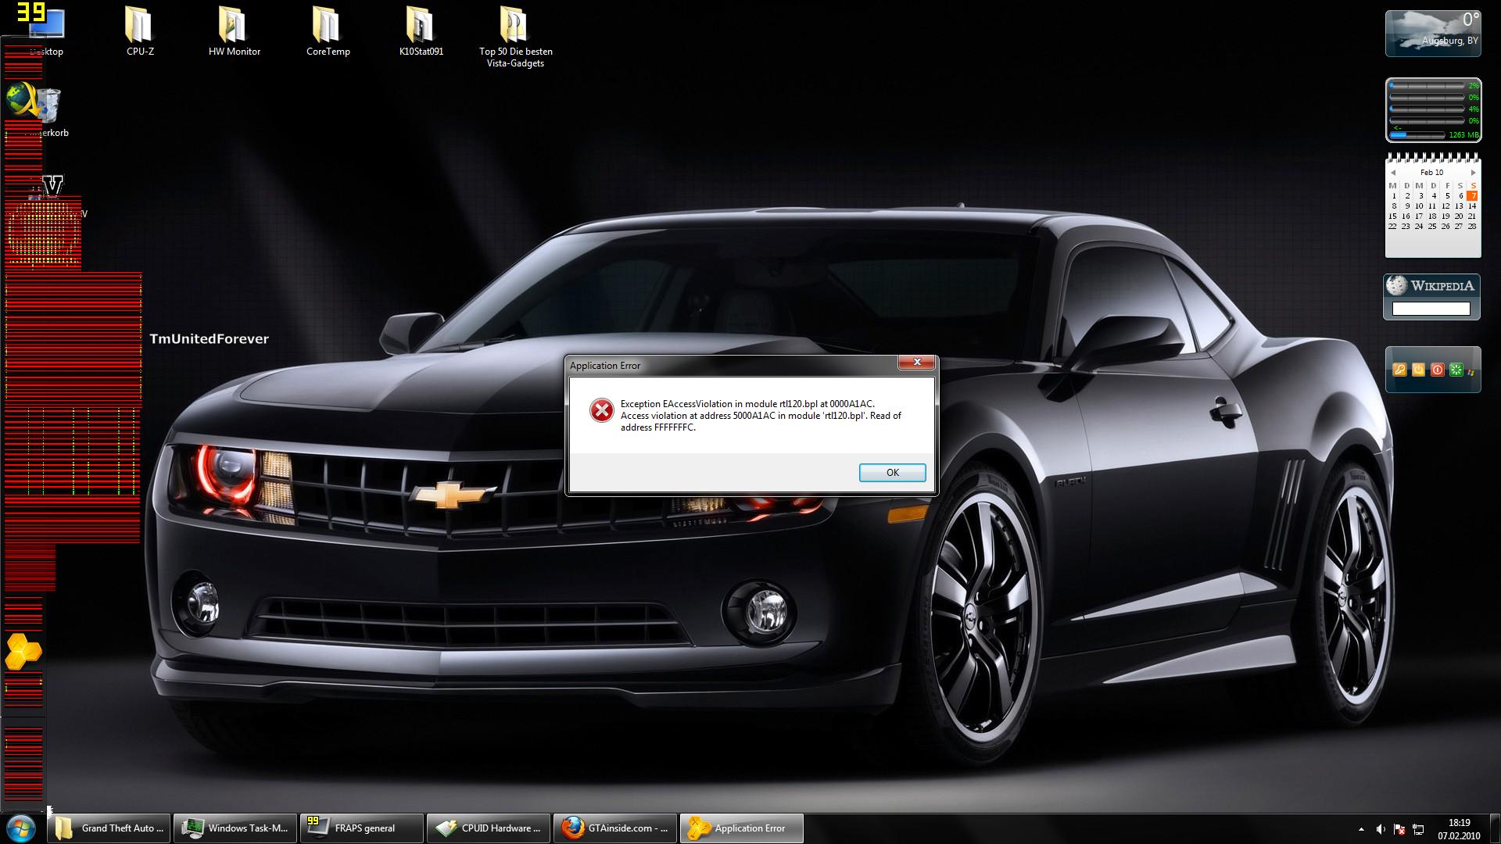
Task: Open the volume speaker tray icon
Action: pos(1381,828)
